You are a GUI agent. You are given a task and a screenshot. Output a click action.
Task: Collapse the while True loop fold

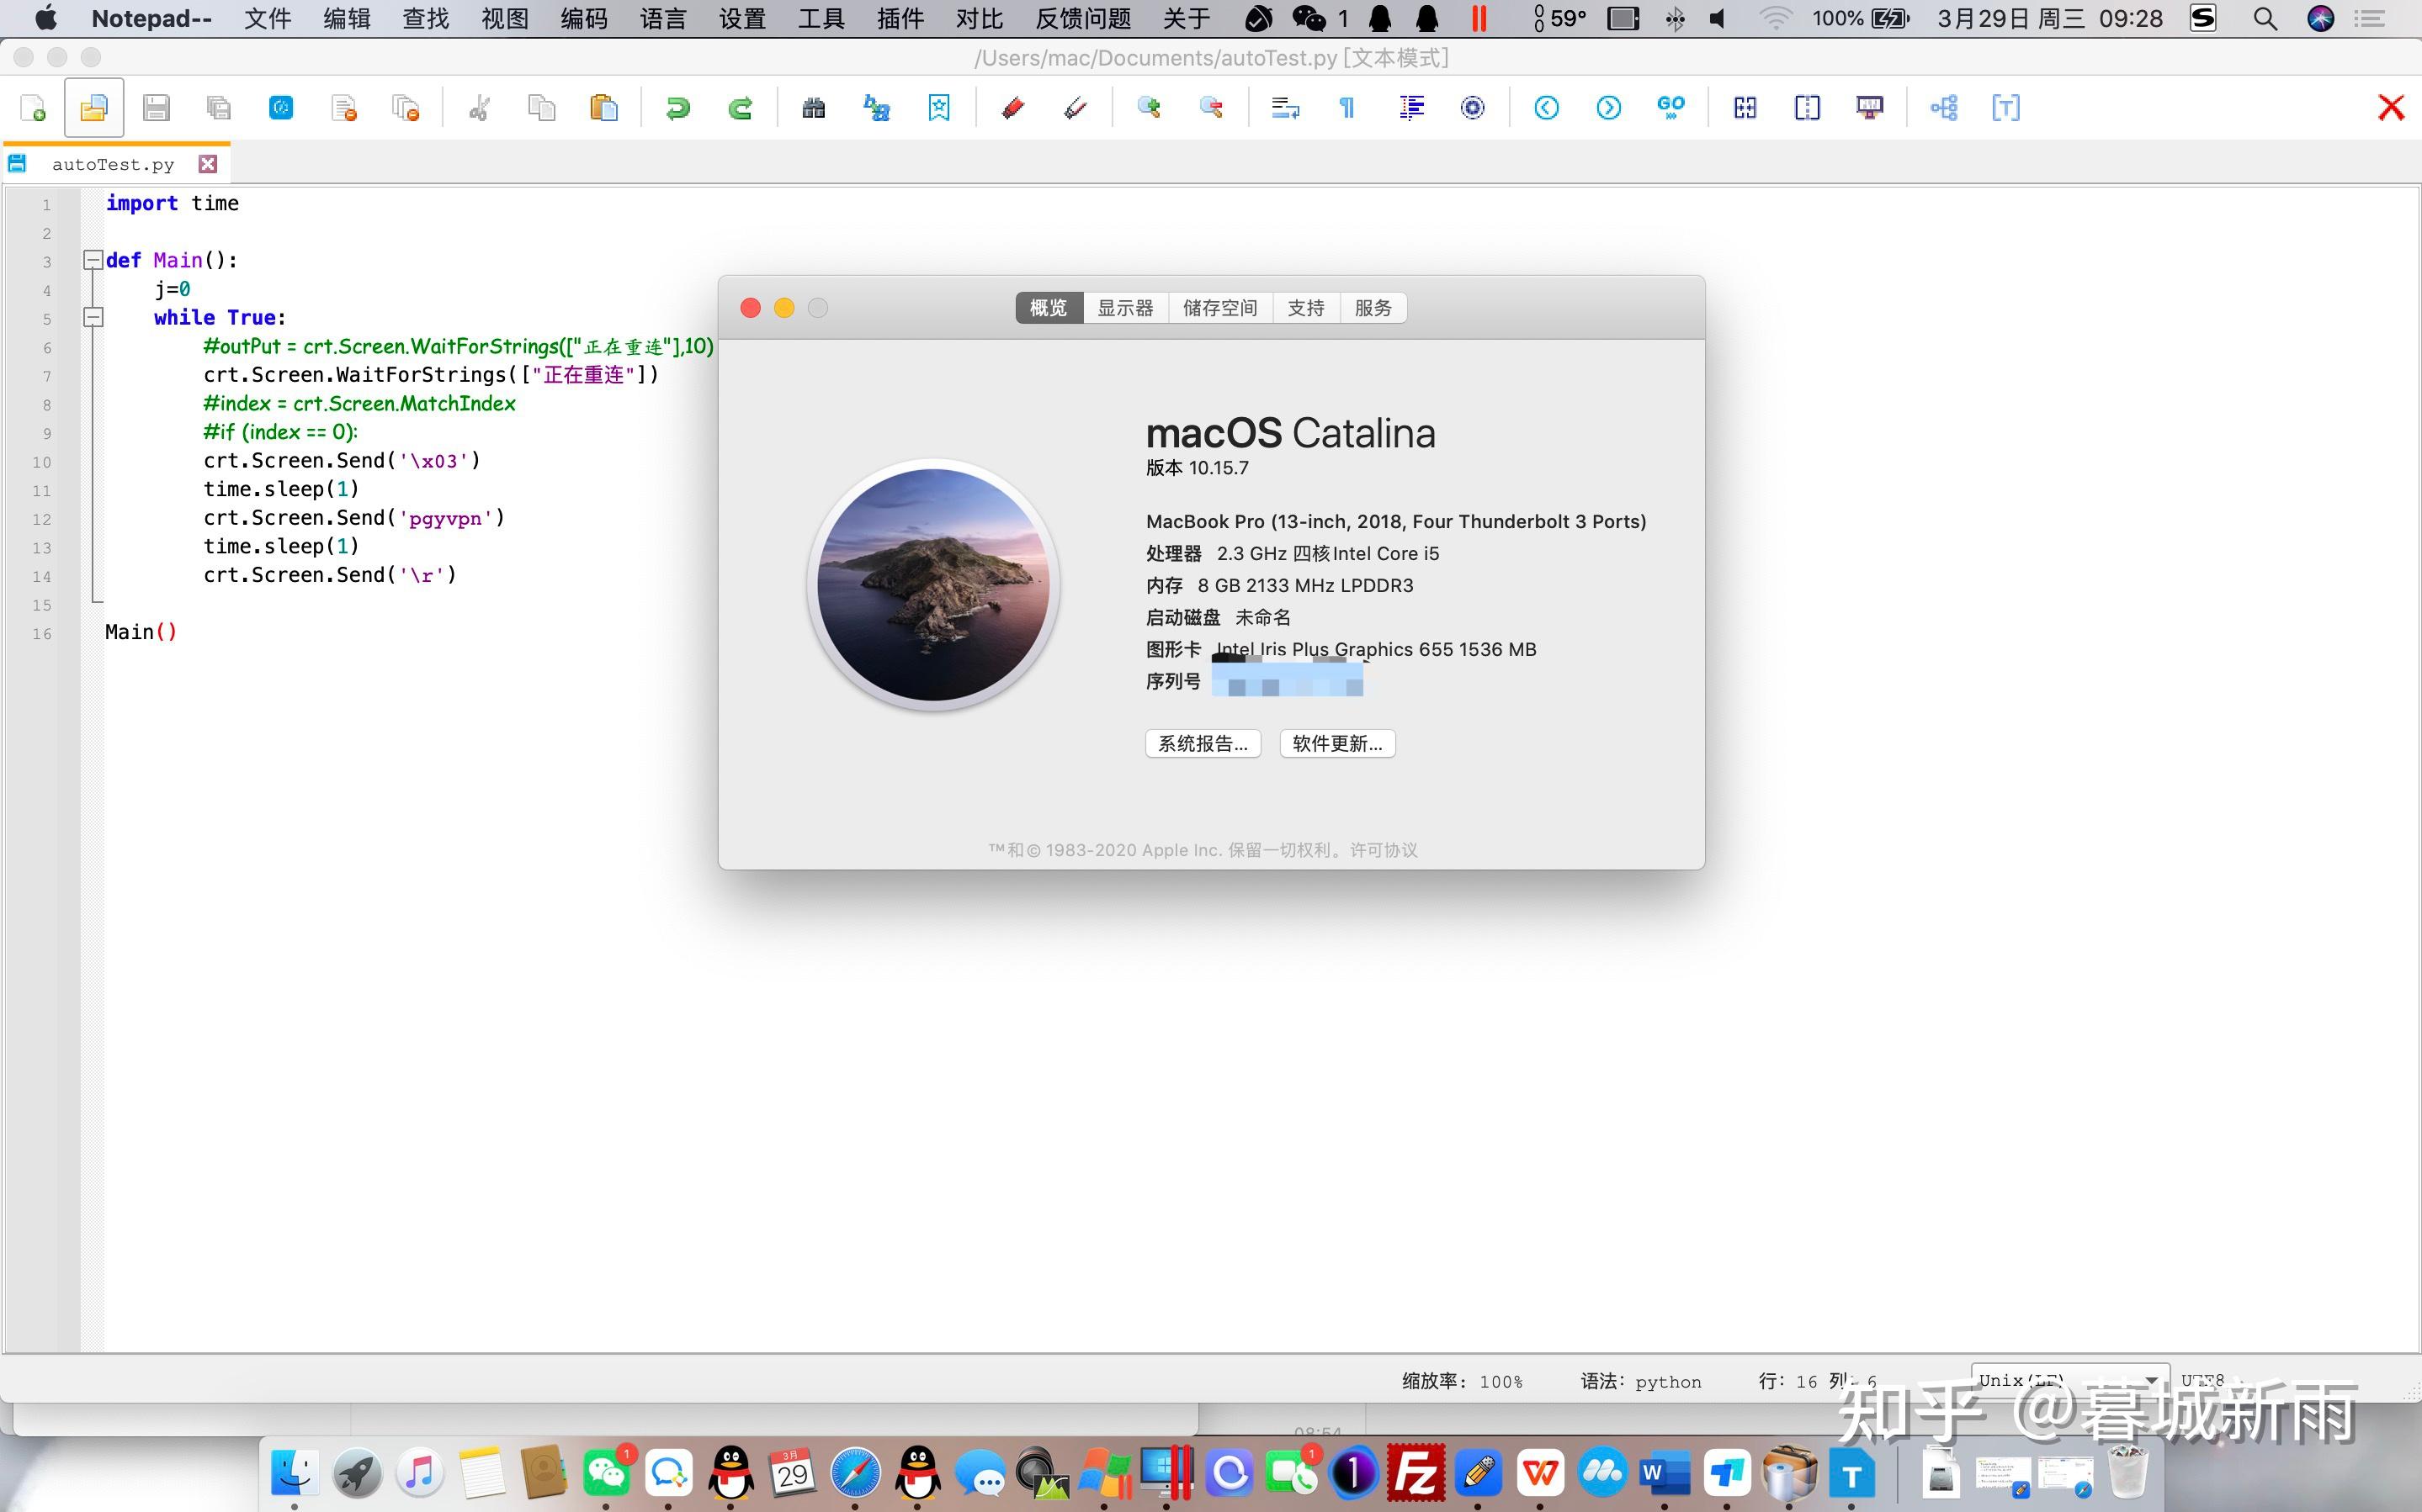point(93,318)
